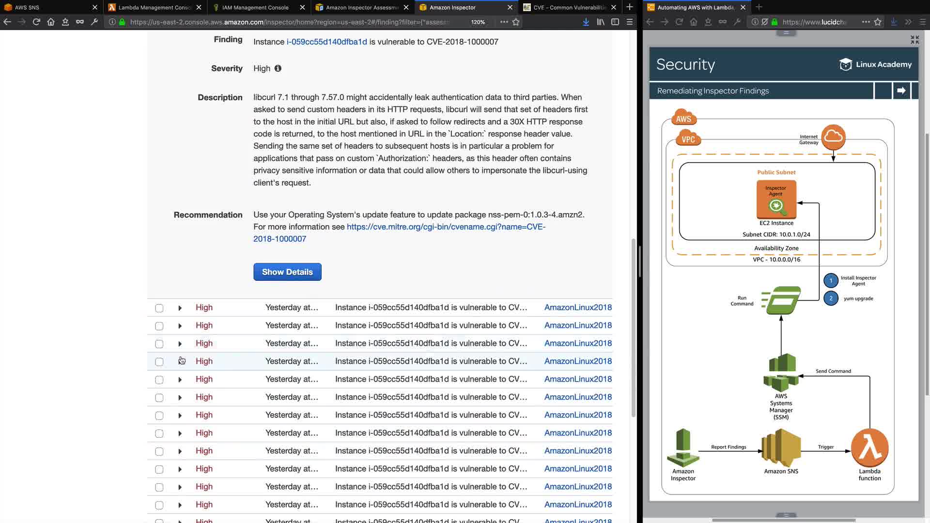Check the first High finding checkbox
Image resolution: width=930 pixels, height=523 pixels.
(x=159, y=308)
